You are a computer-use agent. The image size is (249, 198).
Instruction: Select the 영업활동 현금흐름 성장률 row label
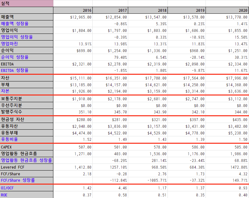click(27, 160)
